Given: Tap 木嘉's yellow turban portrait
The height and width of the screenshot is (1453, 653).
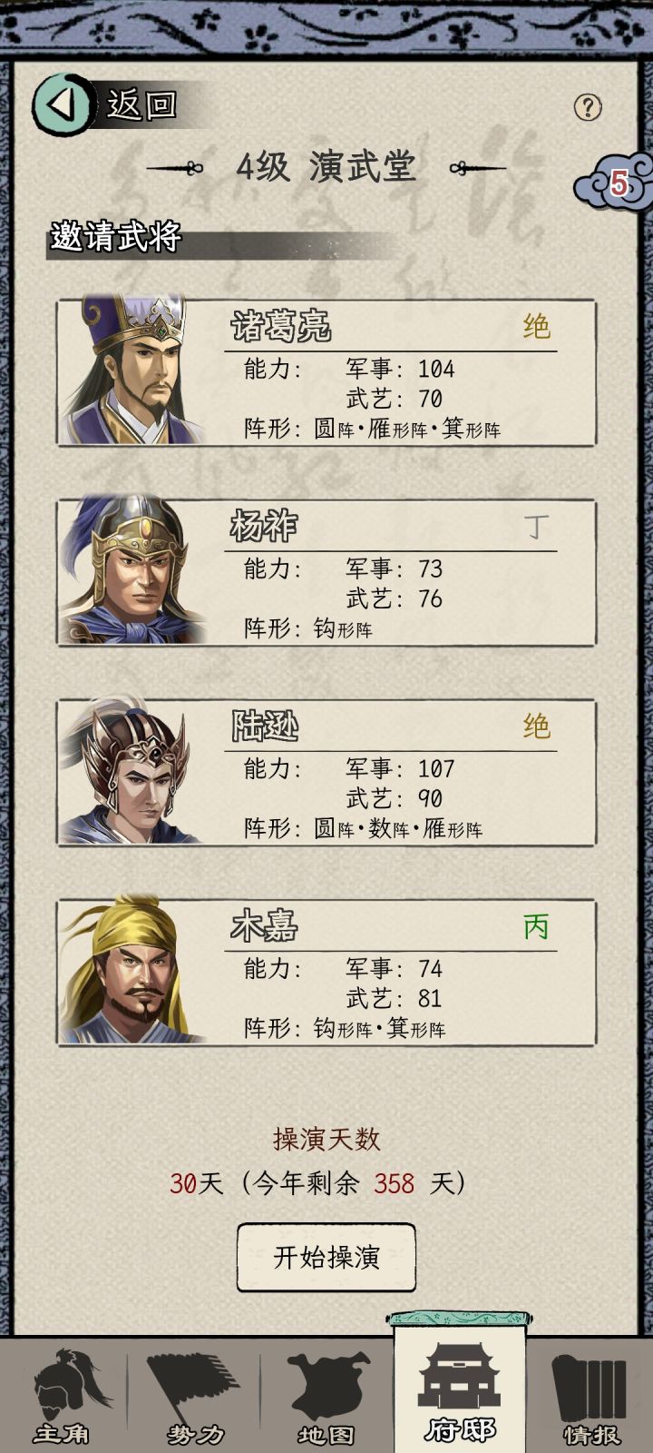Looking at the screenshot, I should pos(133,970).
